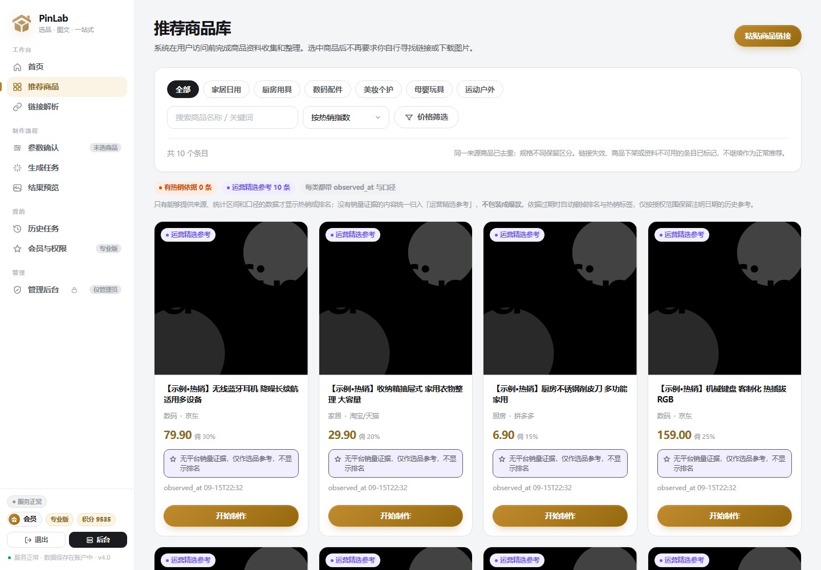Focus the 搜索商品名称 / 关键词 search field

tap(233, 117)
